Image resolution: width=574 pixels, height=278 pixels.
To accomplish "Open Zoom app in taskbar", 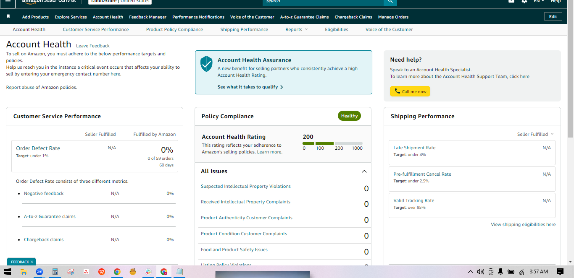I will click(x=39, y=272).
